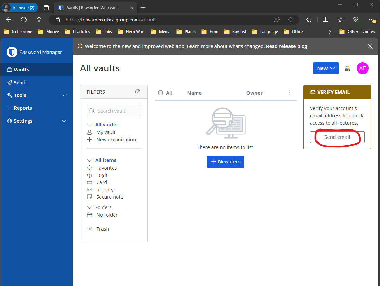Screen dimensions: 380x286
Task: Show more bookmarks with the chevron
Action: 330,32
